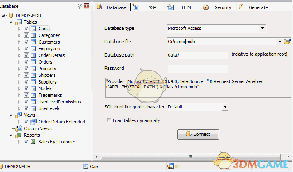Uncheck the Orders table checkbox
Image resolution: width=293 pixels, height=172 pixels.
tap(26, 62)
